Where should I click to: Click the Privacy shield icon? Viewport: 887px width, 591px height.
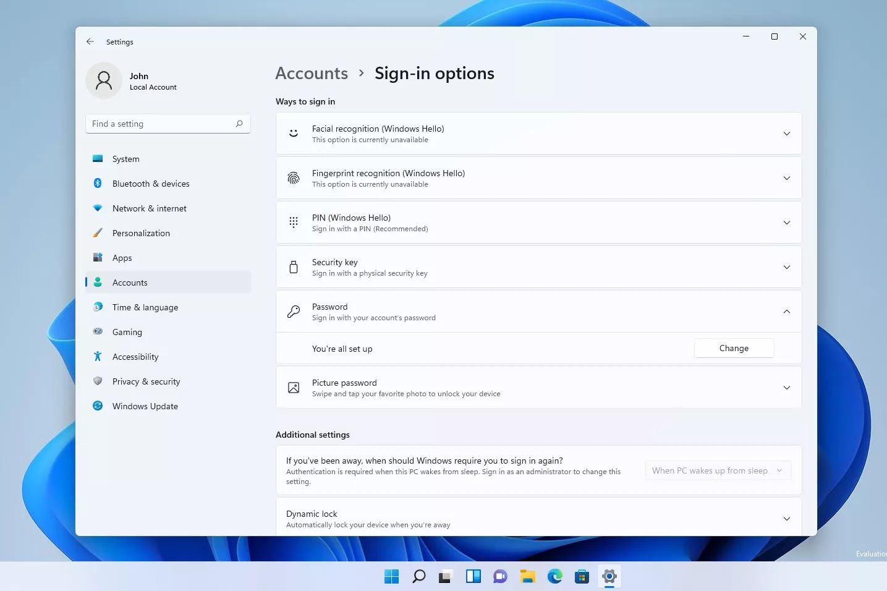pyautogui.click(x=98, y=381)
